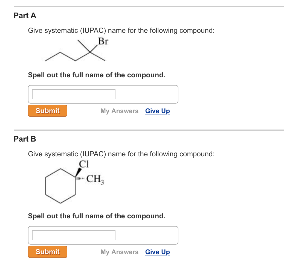The image size is (284, 270).
Task: Select the Part A heading
Action: click(25, 16)
